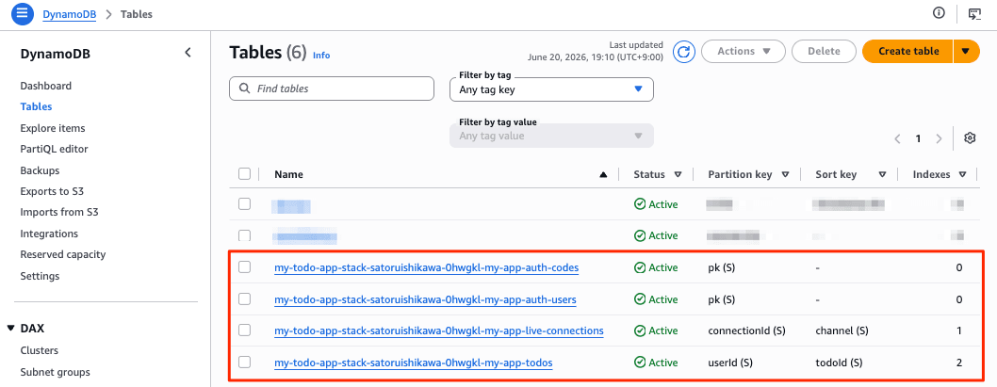Open Imports from S3 in sidebar

click(57, 212)
